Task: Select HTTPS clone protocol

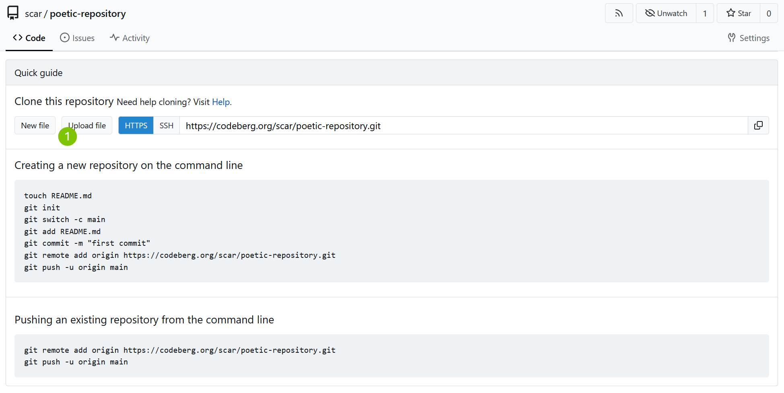Action: point(136,126)
